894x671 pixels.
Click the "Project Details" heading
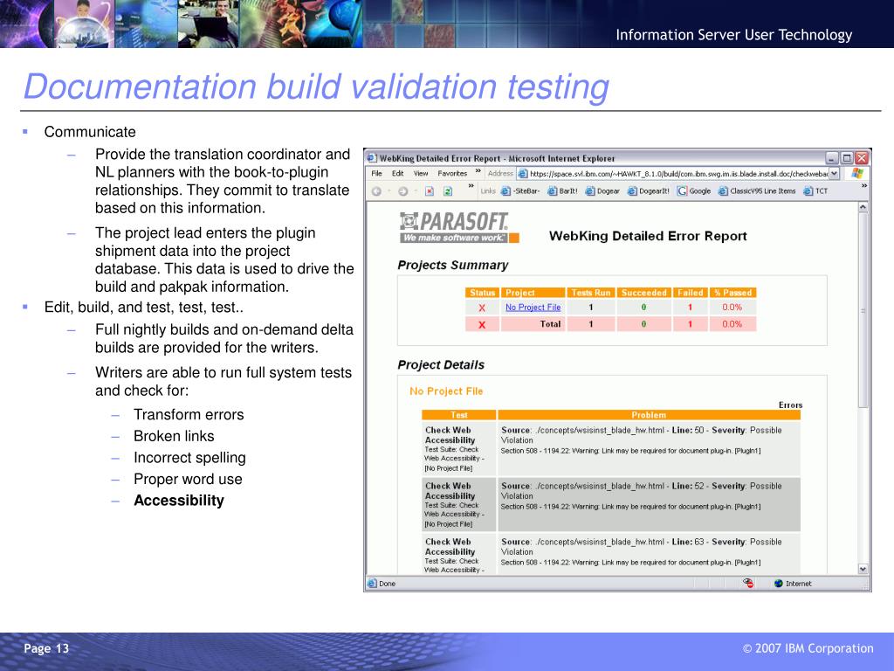click(x=441, y=365)
